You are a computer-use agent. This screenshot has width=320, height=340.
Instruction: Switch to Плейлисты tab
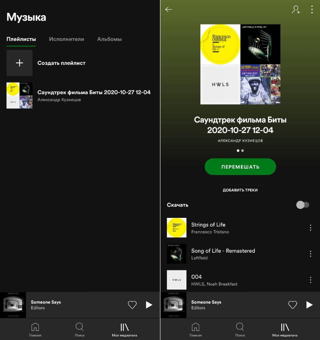pos(21,39)
